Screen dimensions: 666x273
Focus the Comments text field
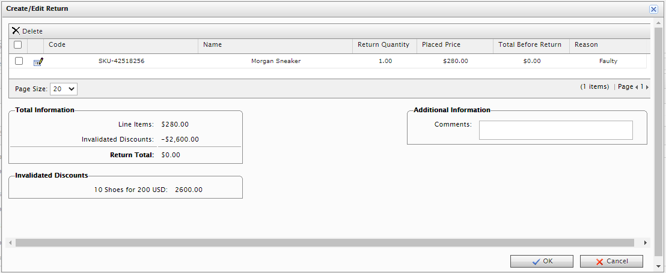coord(555,130)
